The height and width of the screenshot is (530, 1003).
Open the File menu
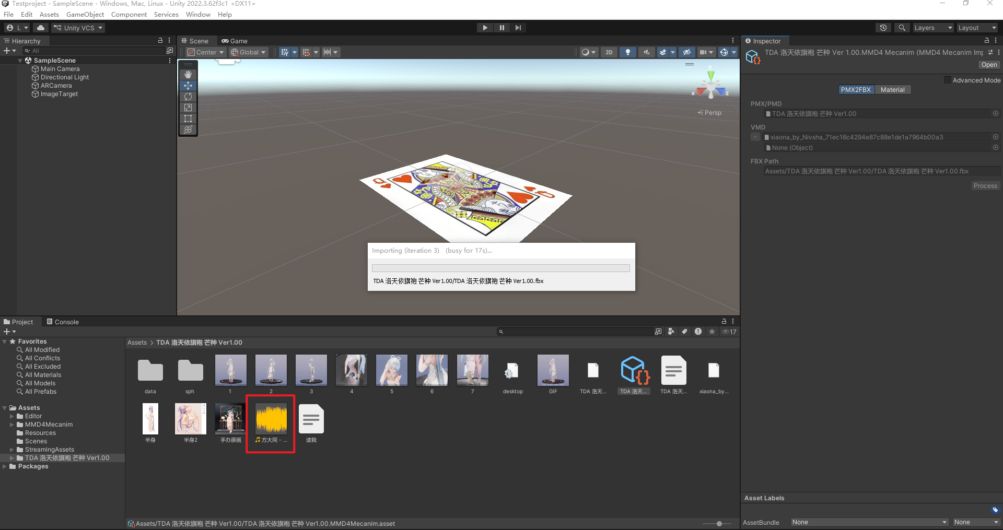[x=9, y=14]
